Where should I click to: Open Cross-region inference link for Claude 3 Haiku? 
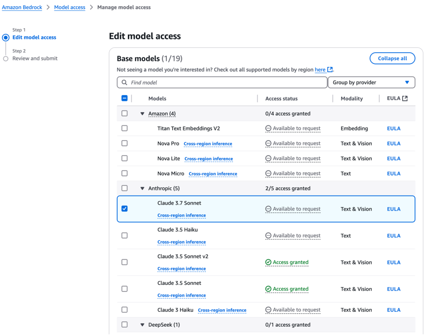[x=222, y=310]
